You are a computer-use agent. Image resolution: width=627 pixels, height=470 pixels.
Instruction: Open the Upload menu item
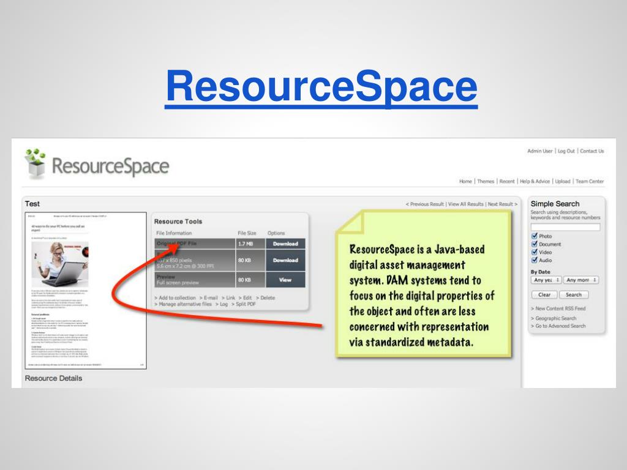click(x=563, y=181)
